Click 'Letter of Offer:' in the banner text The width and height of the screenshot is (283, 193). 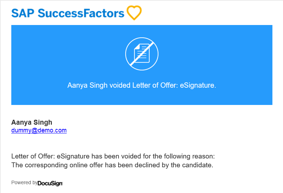click(x=155, y=85)
